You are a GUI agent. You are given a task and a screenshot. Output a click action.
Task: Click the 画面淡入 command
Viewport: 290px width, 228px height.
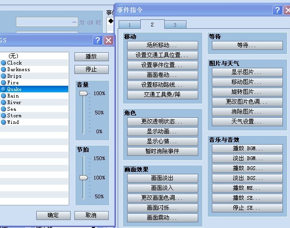[162, 188]
